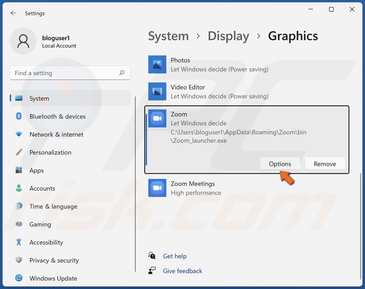Screen dimensions: 365x289
Task: Click the Accessibility figure icon
Action: coord(19,242)
